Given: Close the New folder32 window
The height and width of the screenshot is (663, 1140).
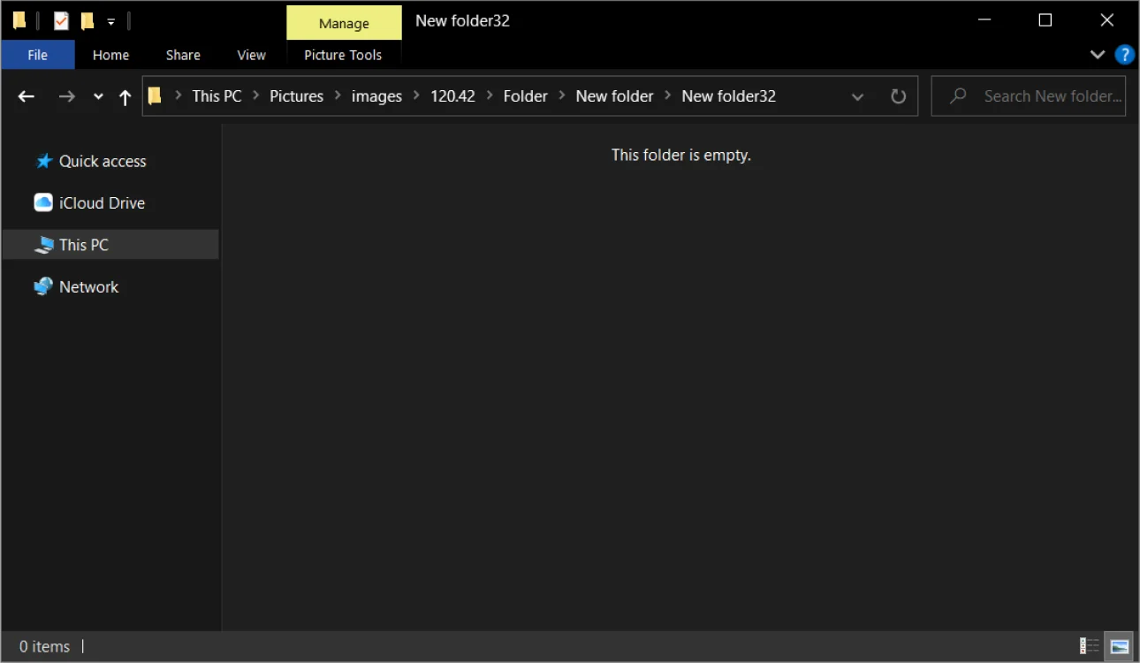Looking at the screenshot, I should (x=1106, y=20).
